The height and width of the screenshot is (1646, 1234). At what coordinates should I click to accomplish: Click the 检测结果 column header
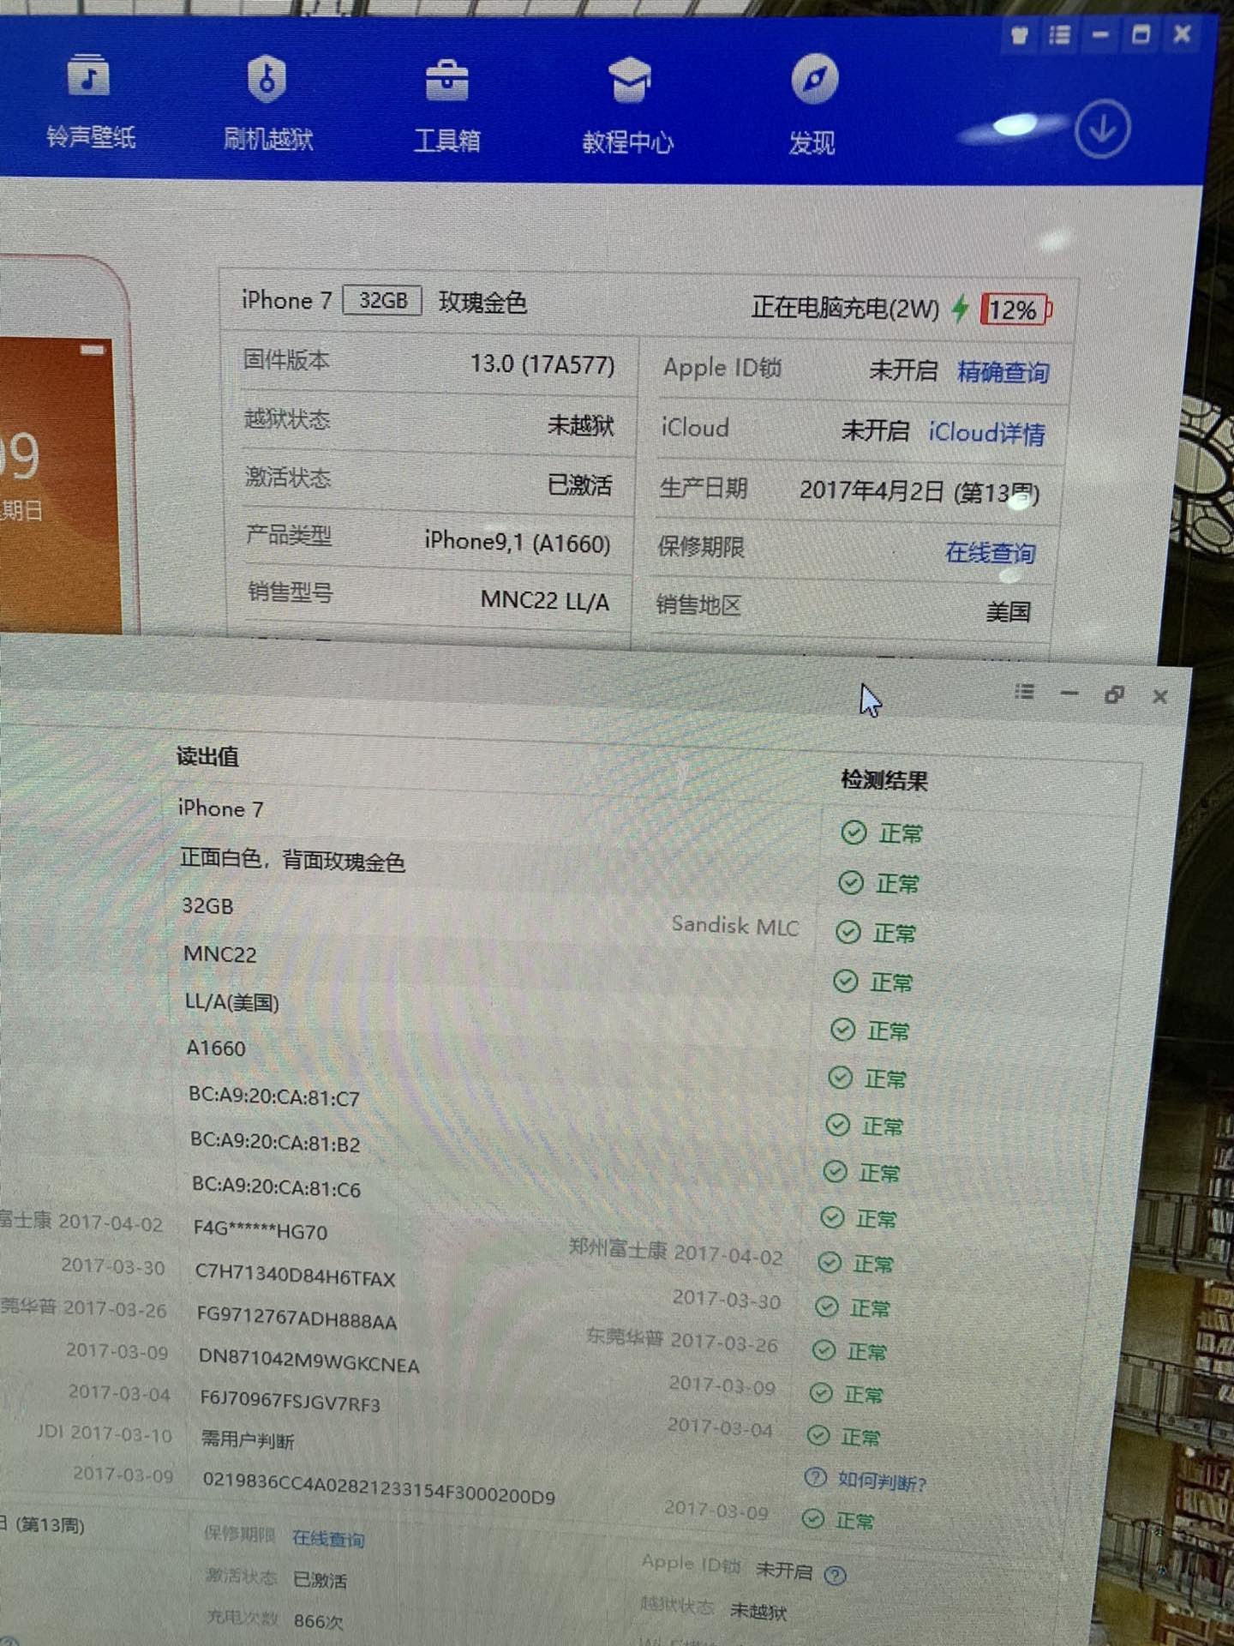pos(884,780)
